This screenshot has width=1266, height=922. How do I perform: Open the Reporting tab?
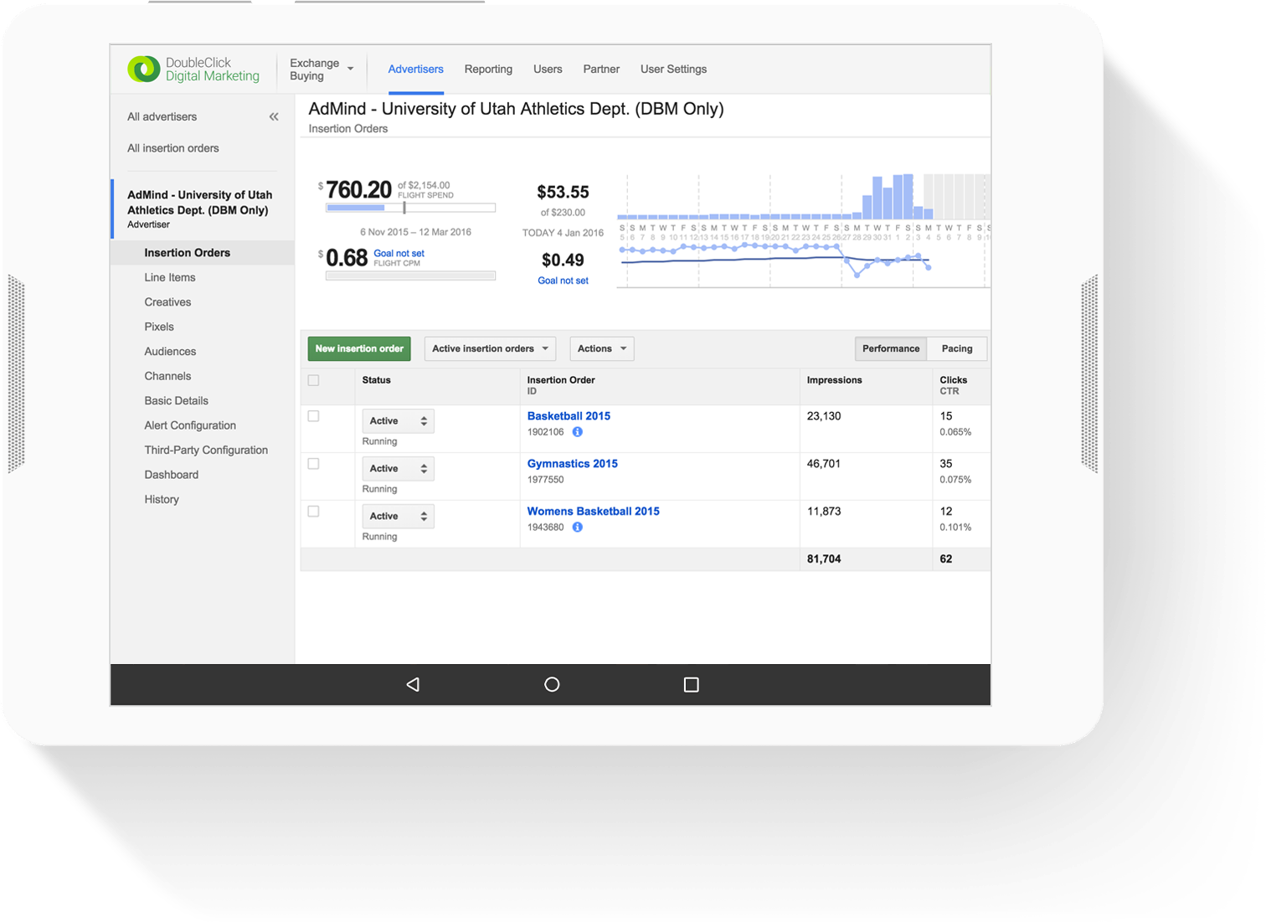coord(488,70)
